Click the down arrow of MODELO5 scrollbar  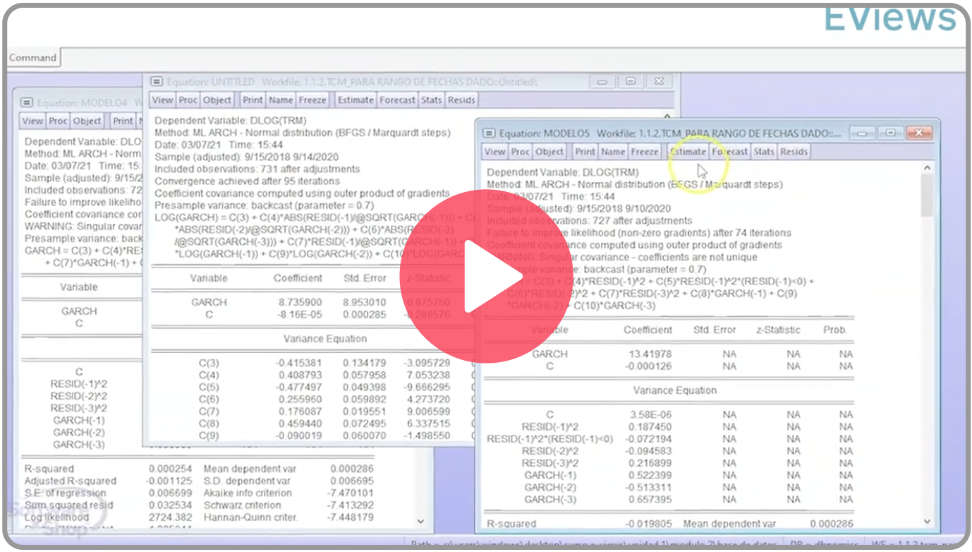(x=927, y=522)
